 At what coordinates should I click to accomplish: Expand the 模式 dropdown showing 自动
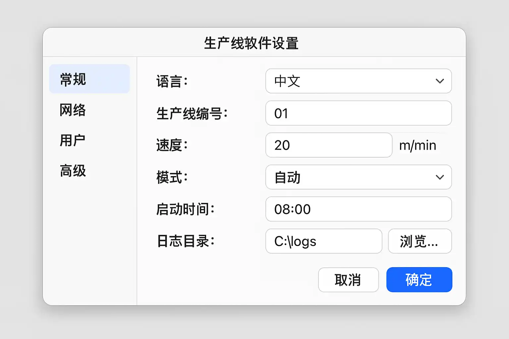pyautogui.click(x=351, y=177)
